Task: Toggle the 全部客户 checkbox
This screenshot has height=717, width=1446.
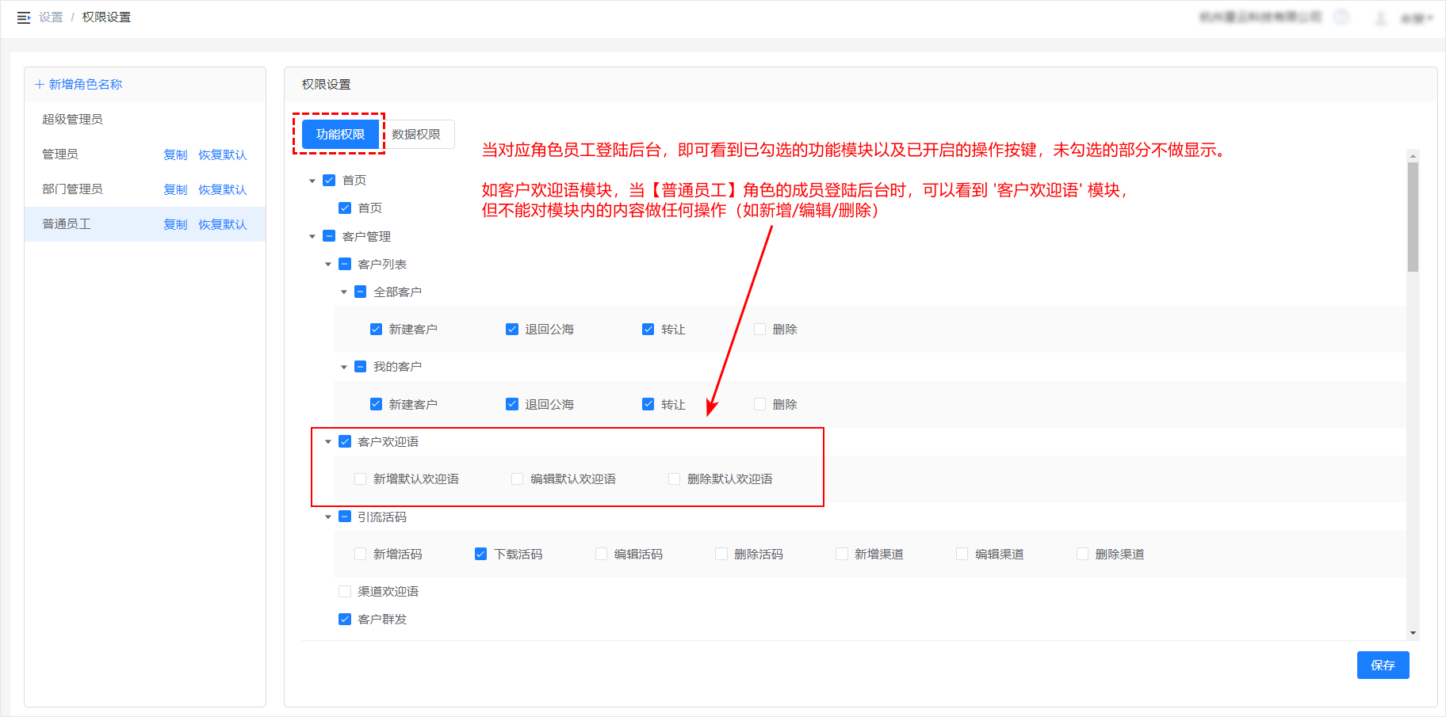Action: pyautogui.click(x=361, y=292)
